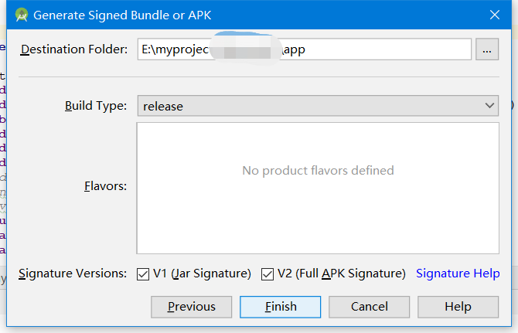This screenshot has width=518, height=333.
Task: Open the Build Type combo box showing release
Action: click(318, 106)
